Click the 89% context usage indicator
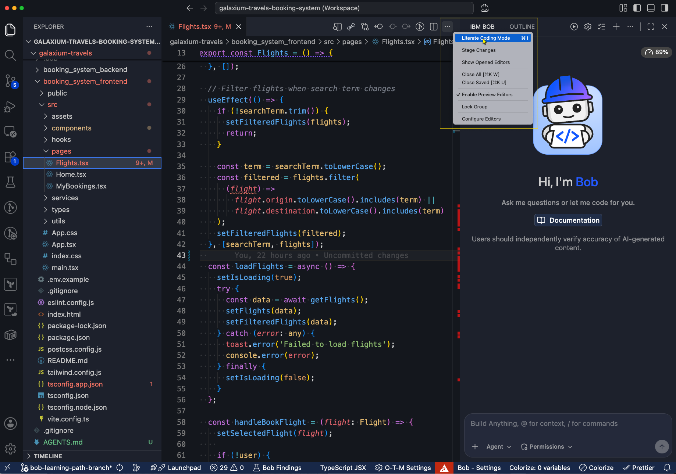 (657, 52)
